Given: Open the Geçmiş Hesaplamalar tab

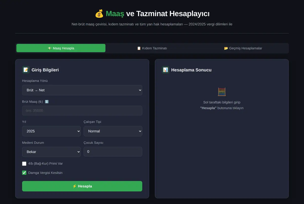Looking at the screenshot, I should click(243, 48).
